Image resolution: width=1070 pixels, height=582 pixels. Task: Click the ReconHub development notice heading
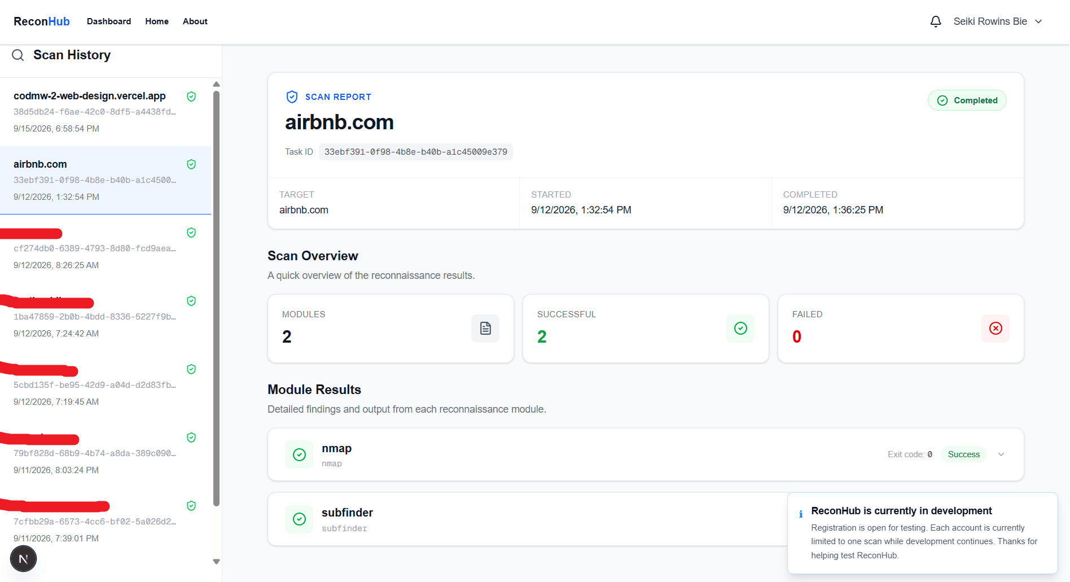point(901,511)
